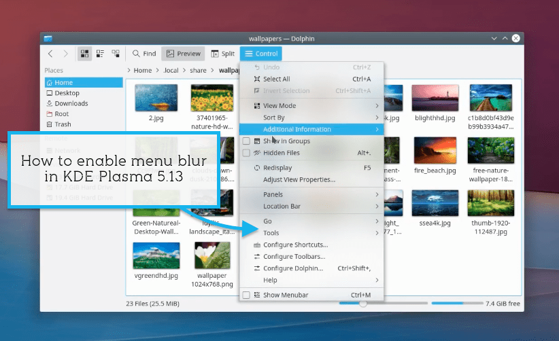Switch to Icons view mode

tap(85, 54)
